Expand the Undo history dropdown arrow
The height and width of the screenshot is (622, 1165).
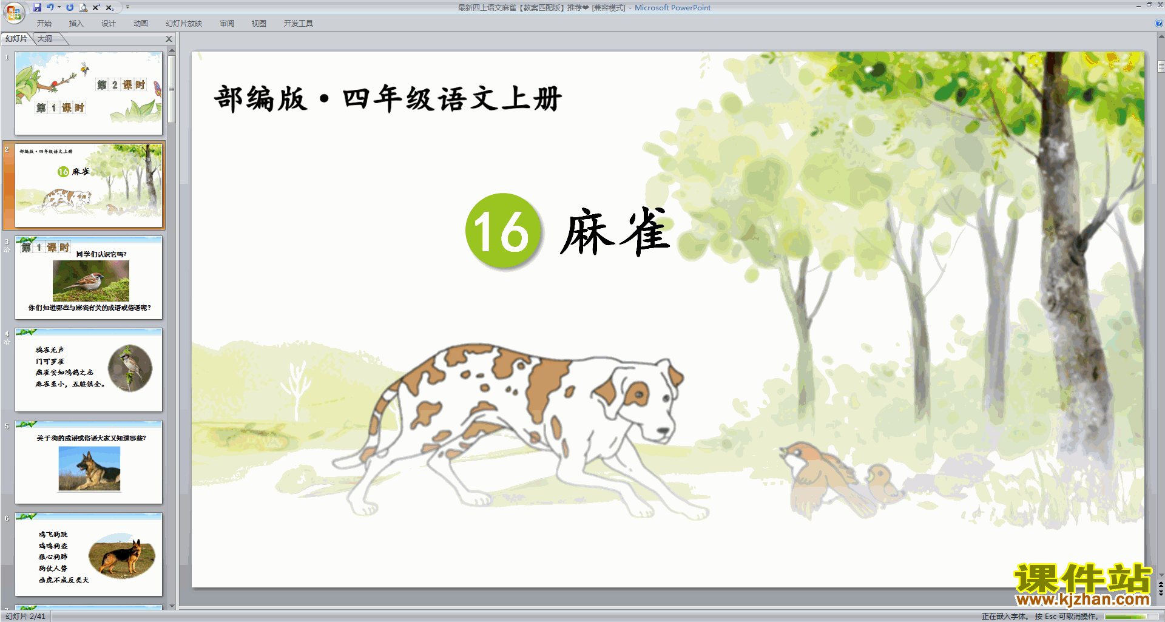(x=59, y=7)
